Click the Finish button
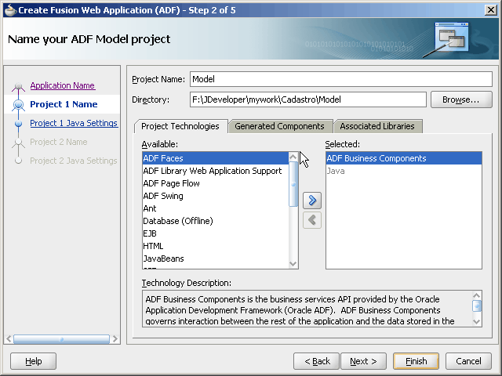This screenshot has width=502, height=376. tap(416, 361)
